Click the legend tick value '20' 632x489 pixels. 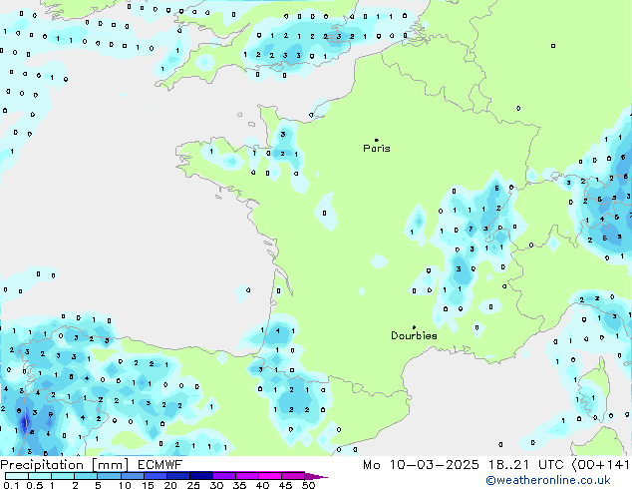170,485
